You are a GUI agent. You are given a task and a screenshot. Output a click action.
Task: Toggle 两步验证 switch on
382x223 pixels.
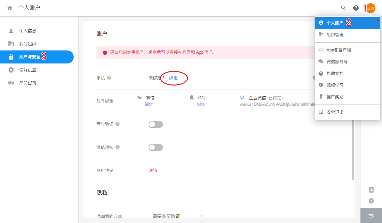155,124
